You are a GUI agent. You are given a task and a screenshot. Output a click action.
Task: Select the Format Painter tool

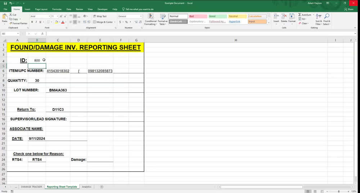(18, 23)
